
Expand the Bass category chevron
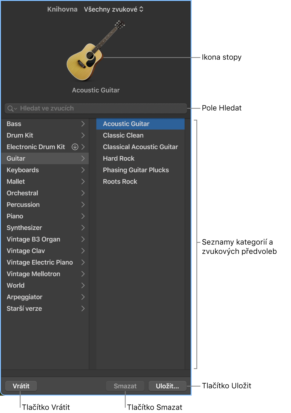[x=83, y=124]
